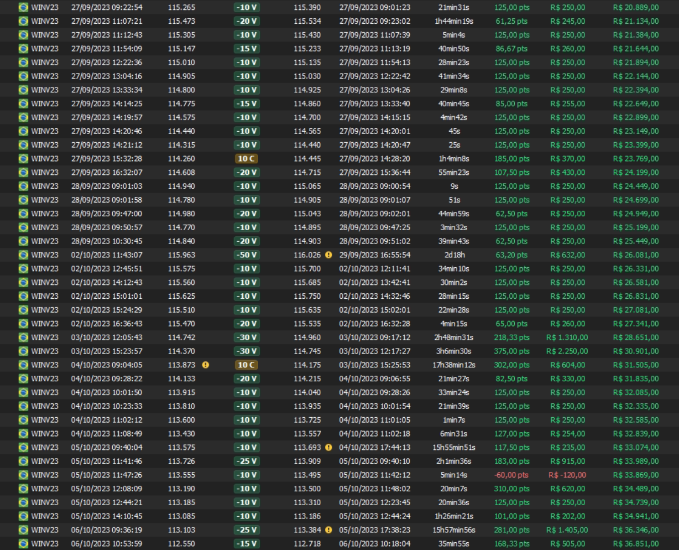
Task: Click the 10 C badge on the 04/10/2023 09:04:05 row
Action: [246, 365]
